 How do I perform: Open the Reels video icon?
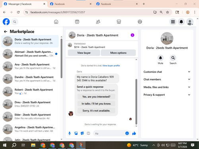point(77,22)
